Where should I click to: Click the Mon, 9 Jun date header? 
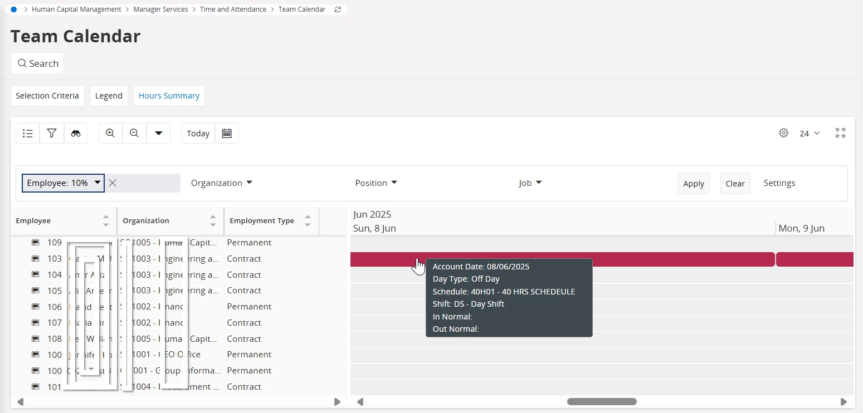click(801, 228)
